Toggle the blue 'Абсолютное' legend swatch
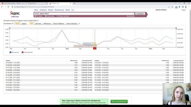Screen dimensions: 191x107 point(10,52)
